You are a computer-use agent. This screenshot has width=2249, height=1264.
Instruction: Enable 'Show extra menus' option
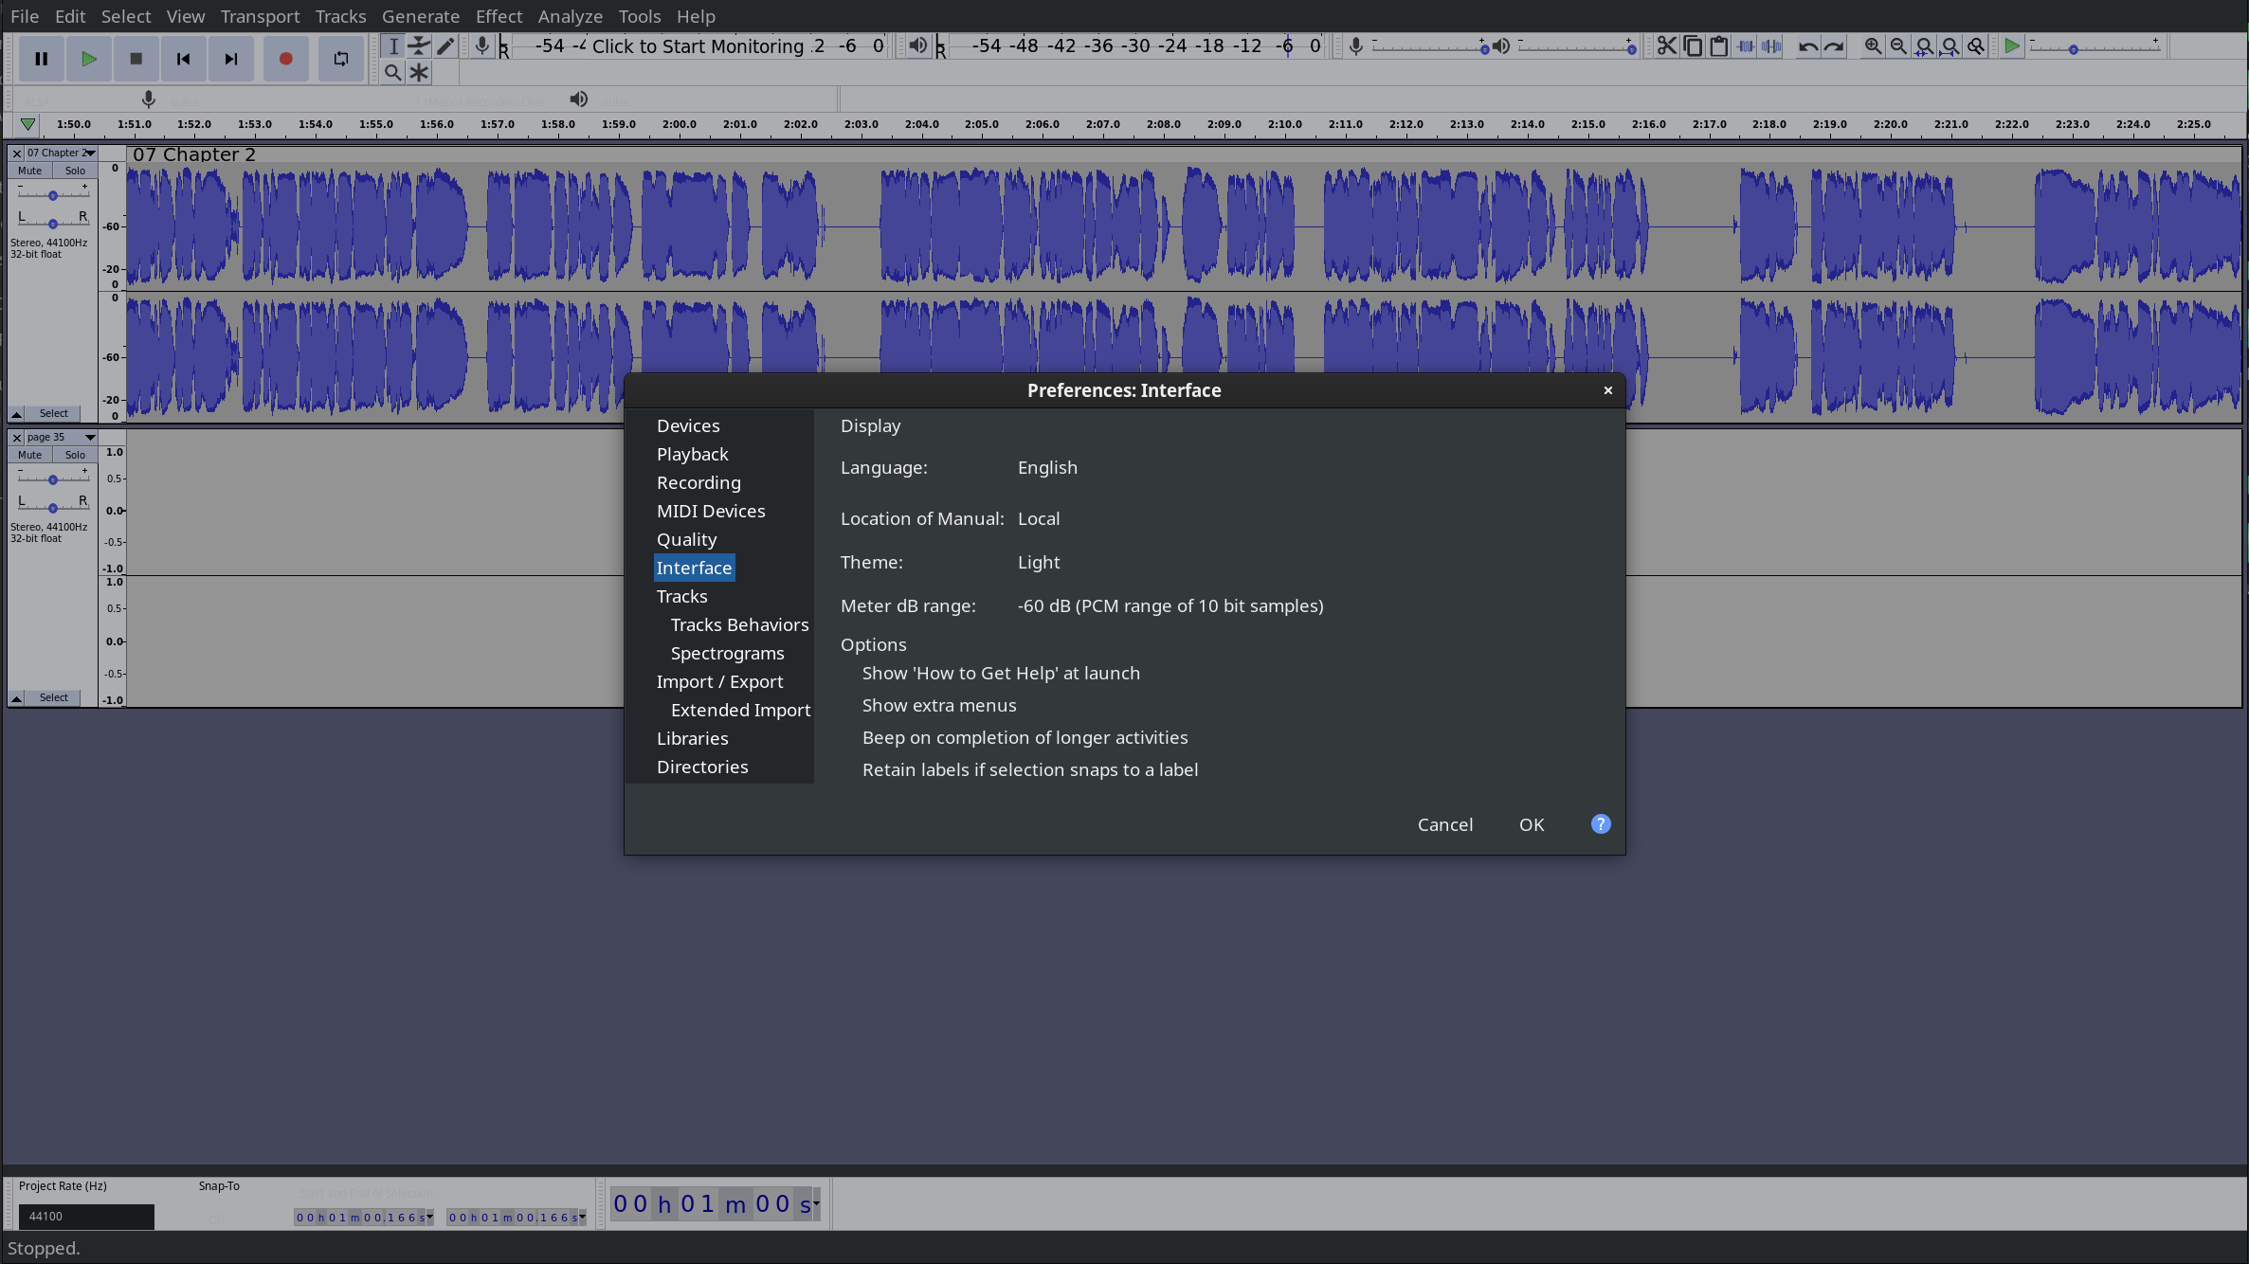pyautogui.click(x=938, y=705)
